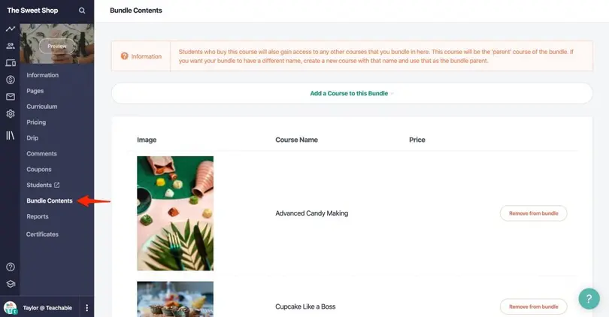Image resolution: width=609 pixels, height=317 pixels.
Task: Click the Advanced Candy Making course image
Action: click(175, 213)
